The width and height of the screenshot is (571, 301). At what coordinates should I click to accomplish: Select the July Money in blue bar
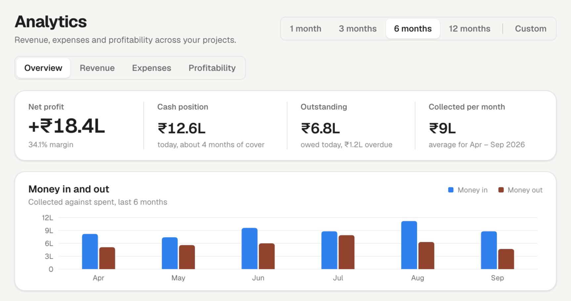coord(329,250)
